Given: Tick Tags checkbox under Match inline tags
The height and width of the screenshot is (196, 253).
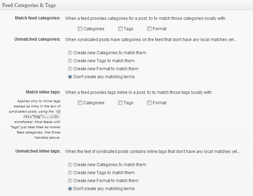Looking at the screenshot, I should pyautogui.click(x=120, y=103).
